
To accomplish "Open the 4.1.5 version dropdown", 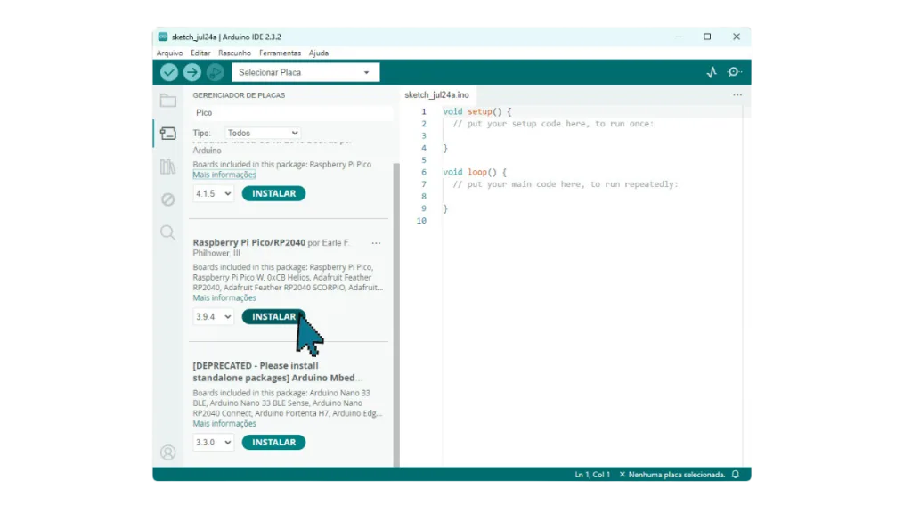I will (213, 193).
